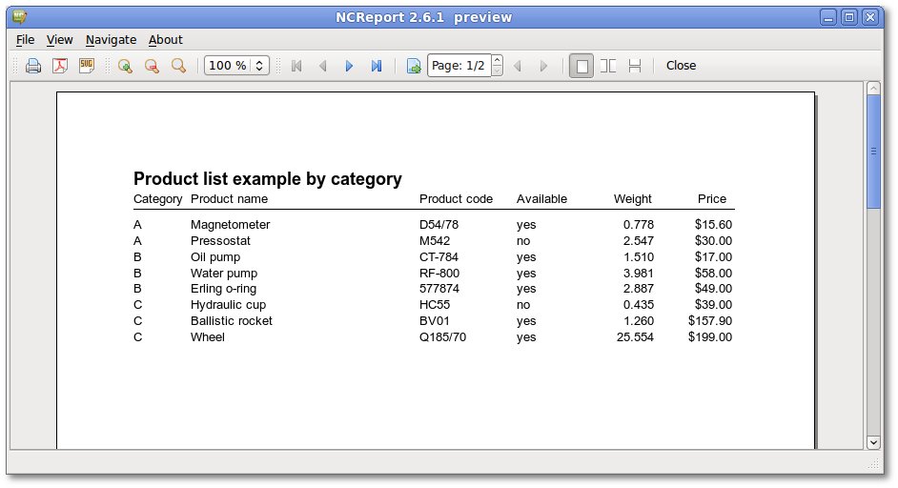The image size is (898, 488).
Task: Go to the previous page arrow
Action: (322, 66)
